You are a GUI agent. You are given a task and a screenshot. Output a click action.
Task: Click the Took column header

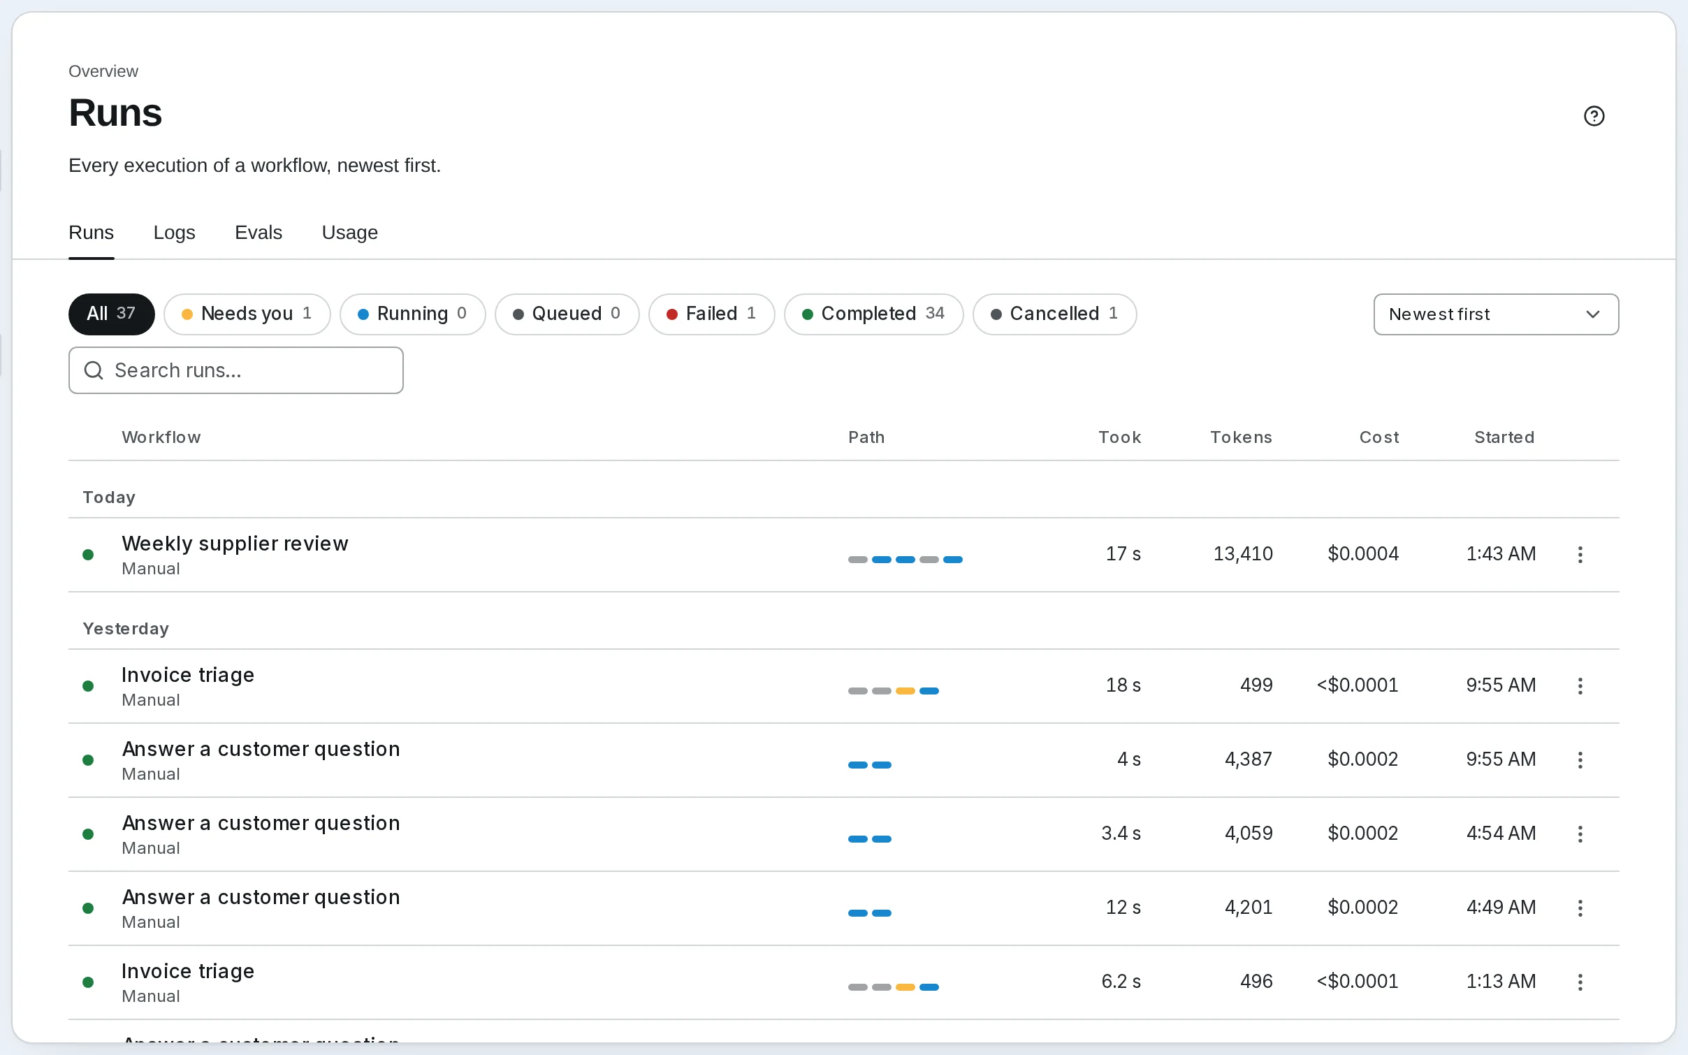[1120, 437]
